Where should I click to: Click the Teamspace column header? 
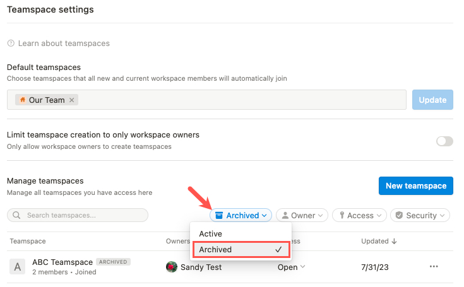pyautogui.click(x=28, y=241)
